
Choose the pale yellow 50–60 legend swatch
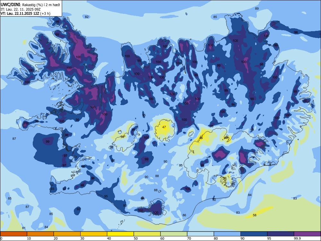coord(147,234)
